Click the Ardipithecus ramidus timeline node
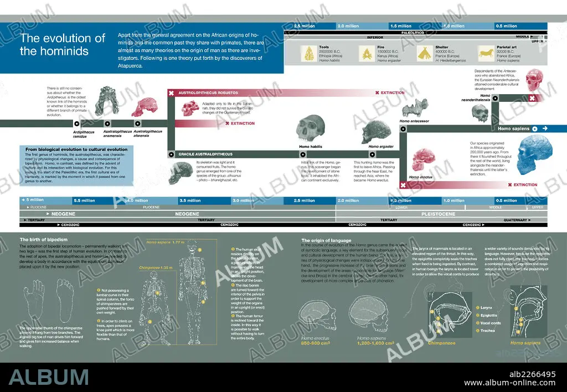This screenshot has width=567, height=392. tap(76, 123)
